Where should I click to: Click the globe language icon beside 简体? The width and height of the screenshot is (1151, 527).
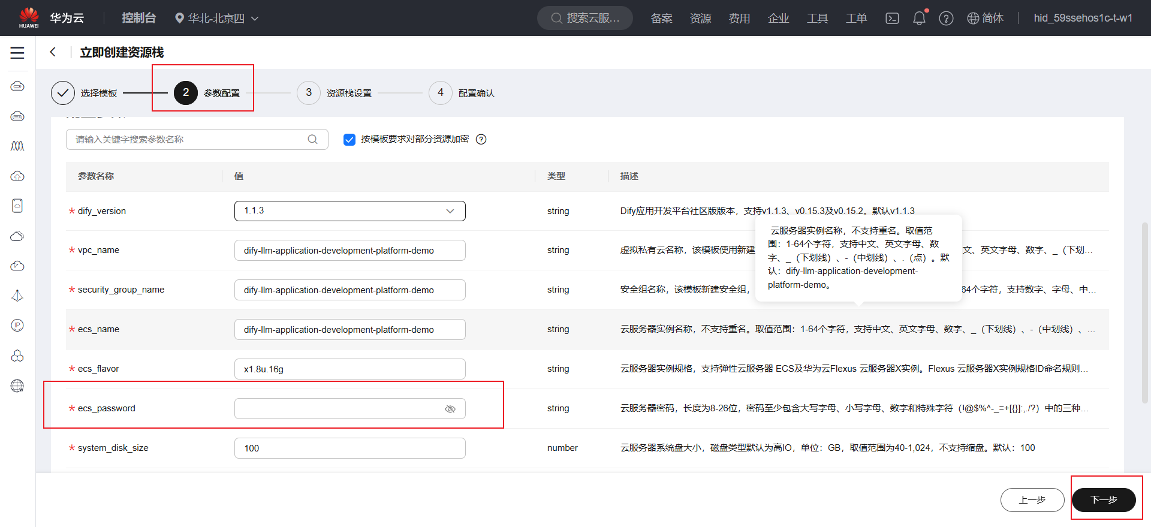pyautogui.click(x=973, y=18)
